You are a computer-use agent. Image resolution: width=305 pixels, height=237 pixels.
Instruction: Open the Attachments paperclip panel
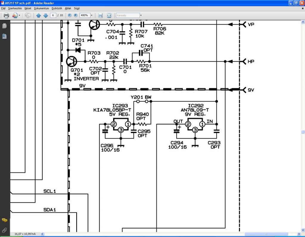(4, 230)
